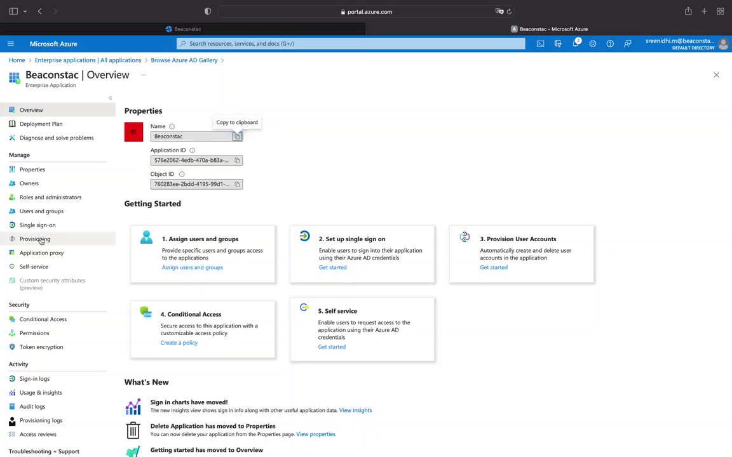Open Provisioning in the left menu

pos(58,239)
